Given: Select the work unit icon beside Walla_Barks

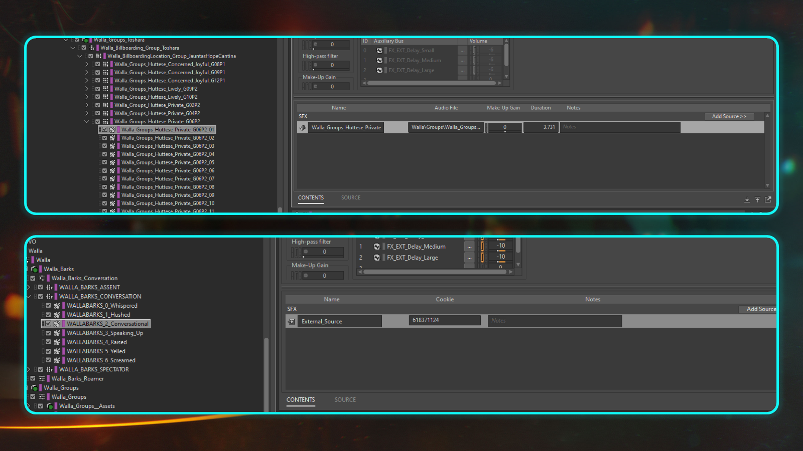Looking at the screenshot, I should tap(34, 269).
